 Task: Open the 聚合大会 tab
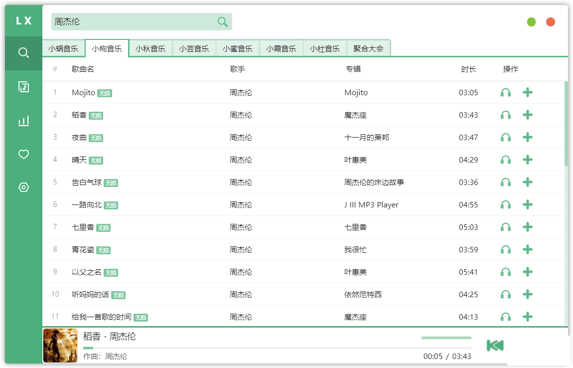point(368,47)
